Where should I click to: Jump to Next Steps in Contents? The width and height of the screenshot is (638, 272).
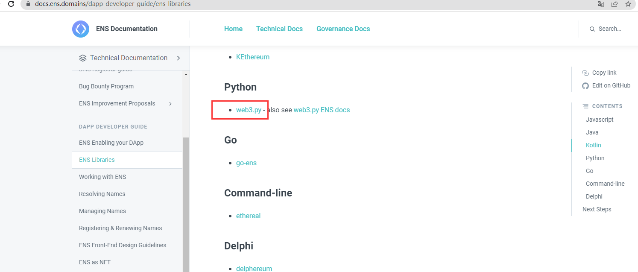coord(597,209)
